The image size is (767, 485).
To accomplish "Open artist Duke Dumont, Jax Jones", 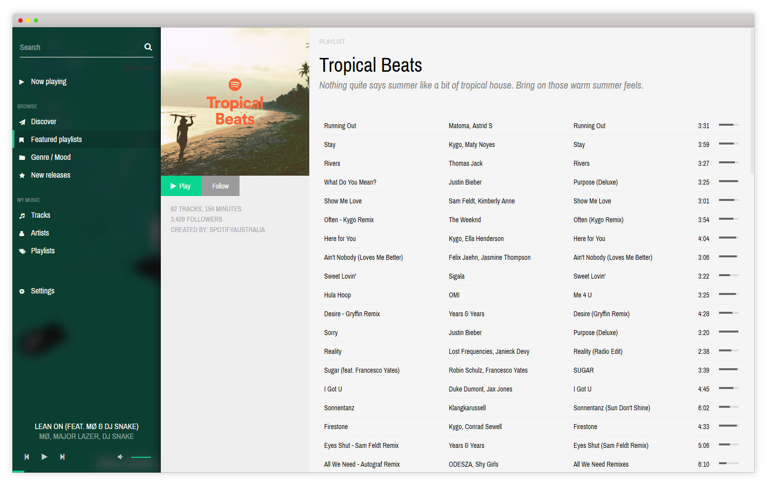I will coord(480,389).
